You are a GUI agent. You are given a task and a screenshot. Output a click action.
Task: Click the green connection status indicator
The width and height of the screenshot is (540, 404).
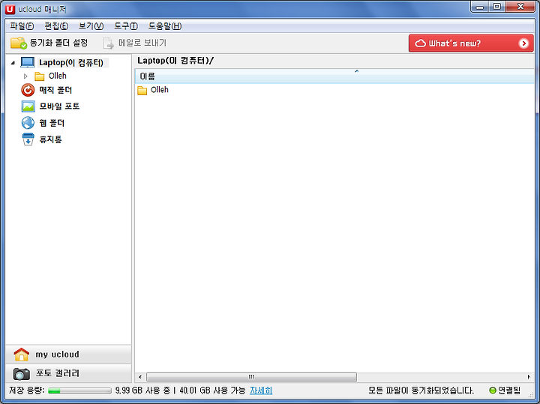click(493, 391)
